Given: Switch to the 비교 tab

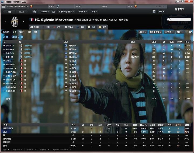Looking at the screenshot, I should [80, 27].
